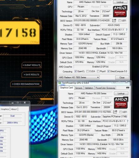Toggle the OpenCL checkbox

pyautogui.click(x=76, y=71)
